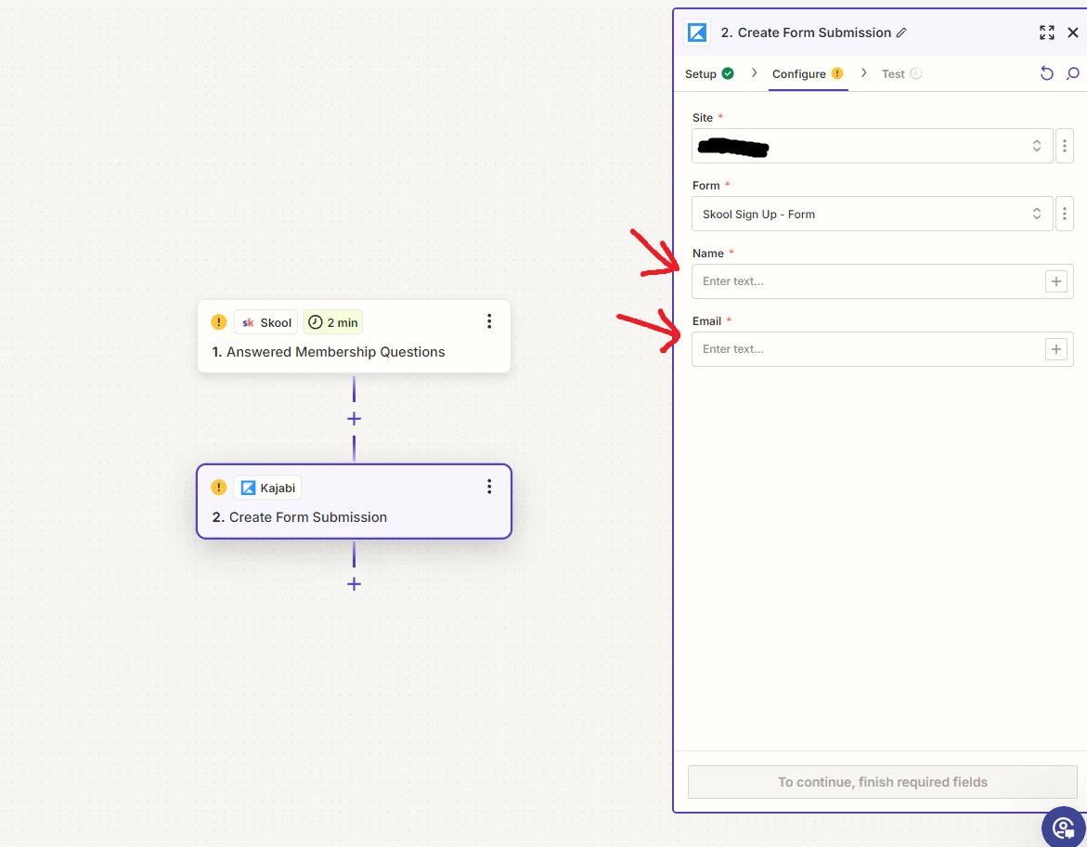
Task: Click the Kajabi app badge in step 2
Action: pyautogui.click(x=267, y=488)
